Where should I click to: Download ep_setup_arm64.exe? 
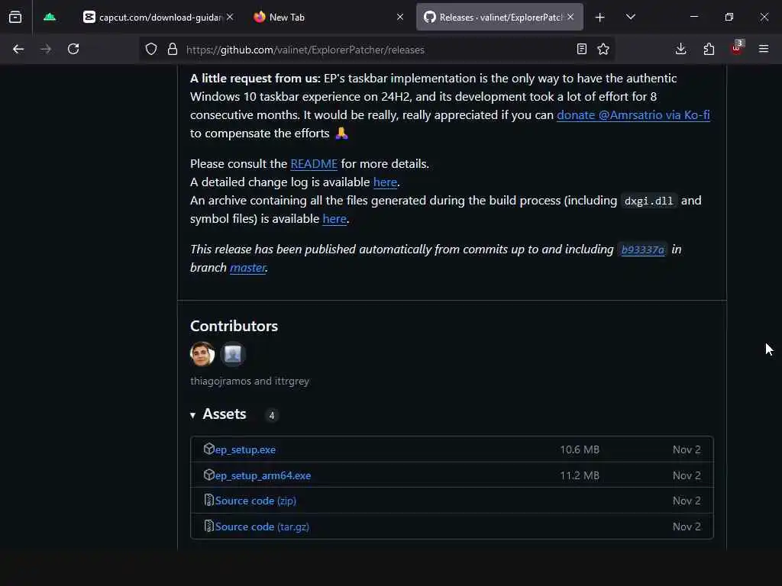[263, 475]
